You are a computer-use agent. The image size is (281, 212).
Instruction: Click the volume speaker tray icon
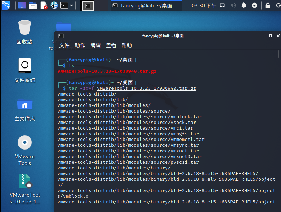(233, 5)
